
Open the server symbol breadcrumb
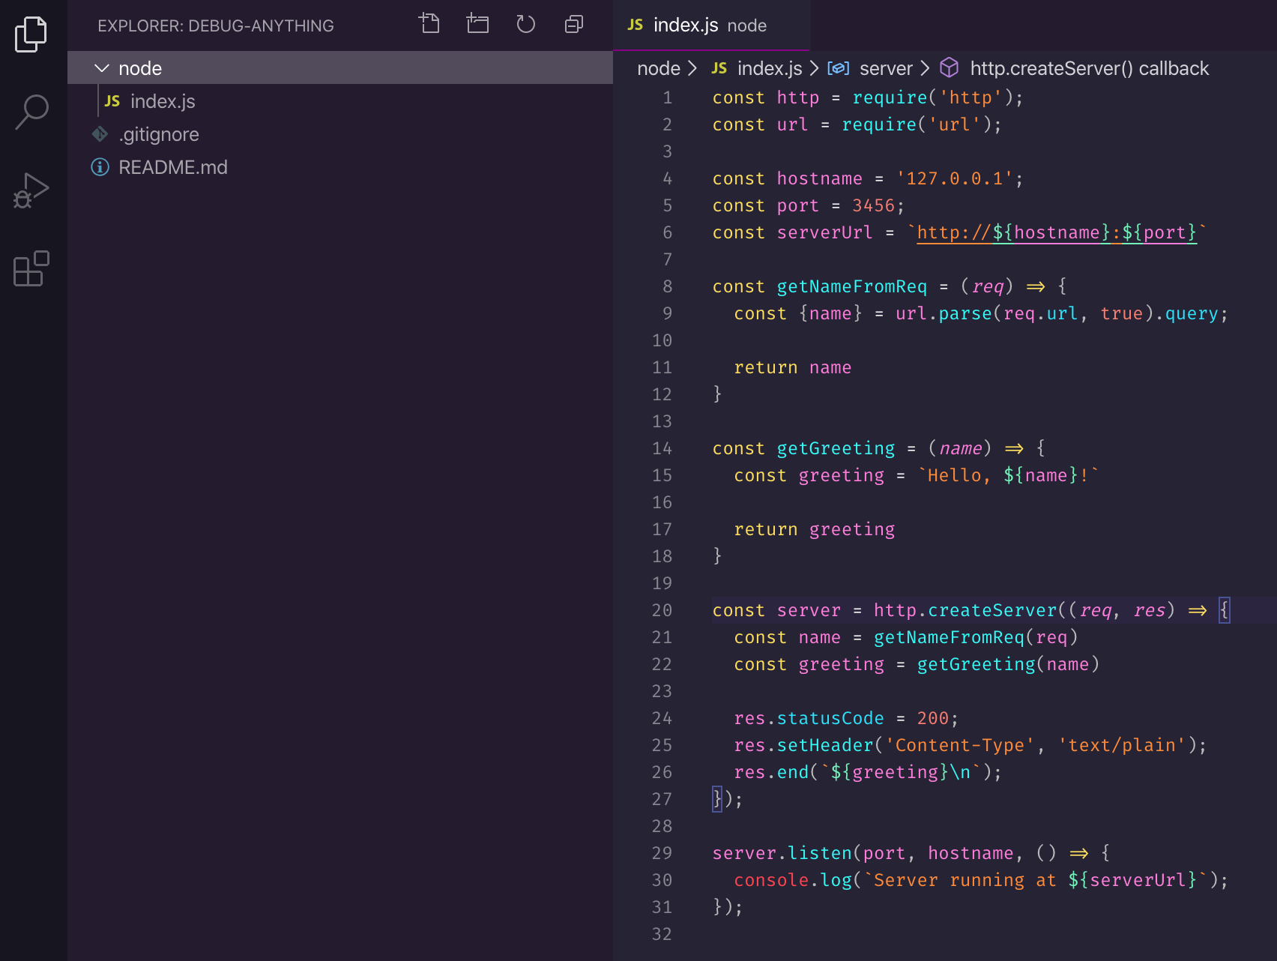(x=885, y=68)
